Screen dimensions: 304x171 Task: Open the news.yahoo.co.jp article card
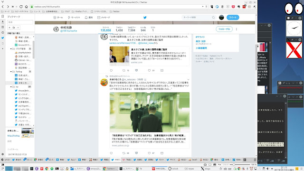(149, 140)
